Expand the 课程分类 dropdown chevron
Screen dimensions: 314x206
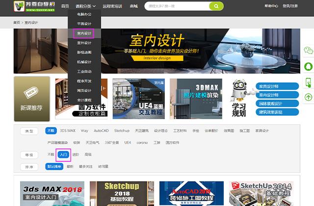[94, 6]
